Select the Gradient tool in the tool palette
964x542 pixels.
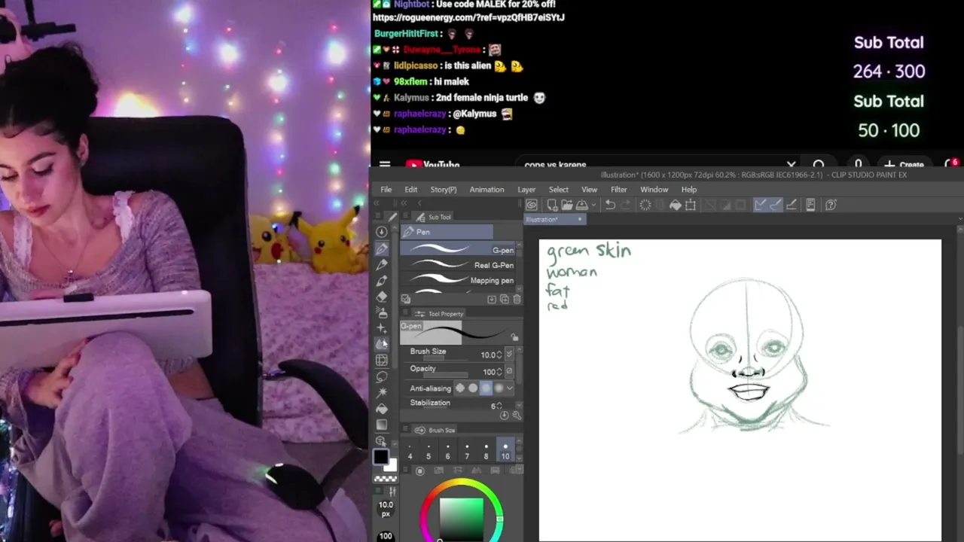pos(382,425)
